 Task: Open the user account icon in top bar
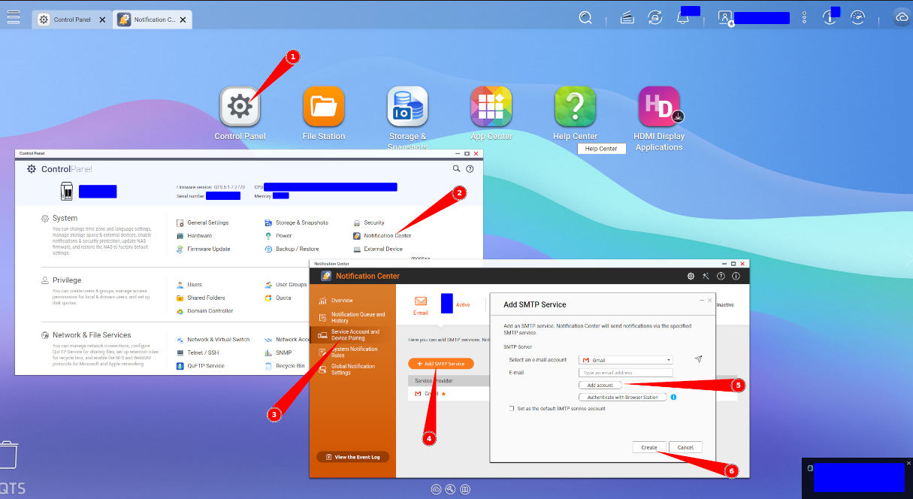click(x=725, y=18)
